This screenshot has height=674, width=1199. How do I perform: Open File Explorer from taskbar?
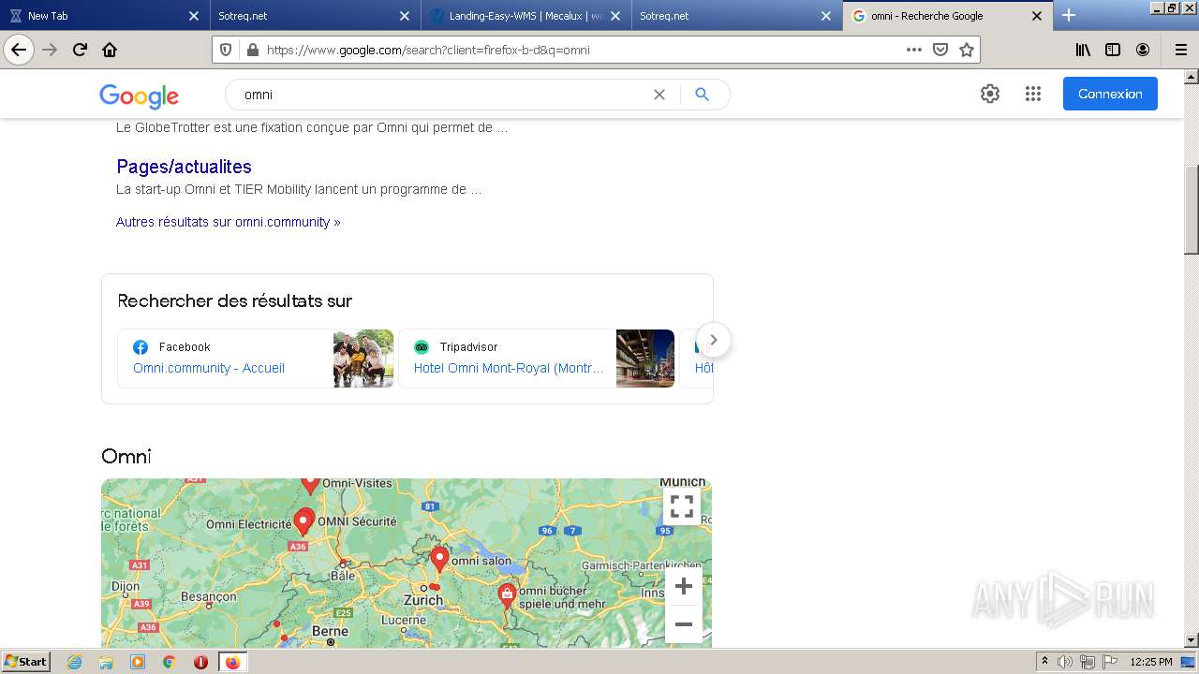click(106, 662)
